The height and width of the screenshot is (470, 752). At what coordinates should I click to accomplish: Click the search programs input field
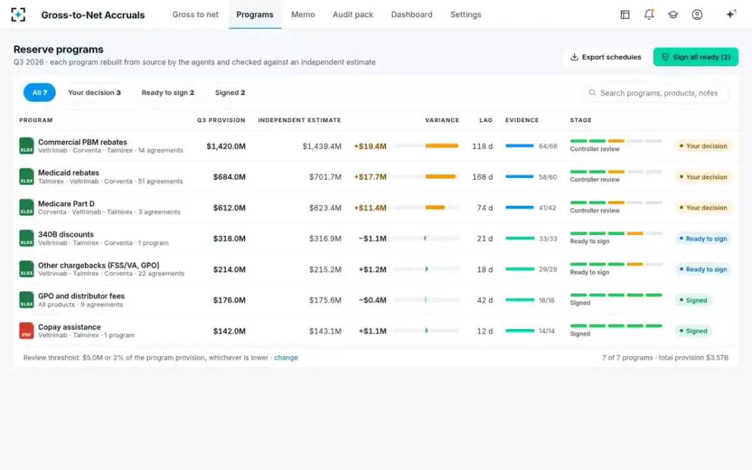point(655,93)
